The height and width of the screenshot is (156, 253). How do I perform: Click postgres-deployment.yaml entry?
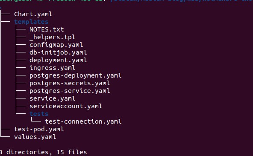(75, 75)
